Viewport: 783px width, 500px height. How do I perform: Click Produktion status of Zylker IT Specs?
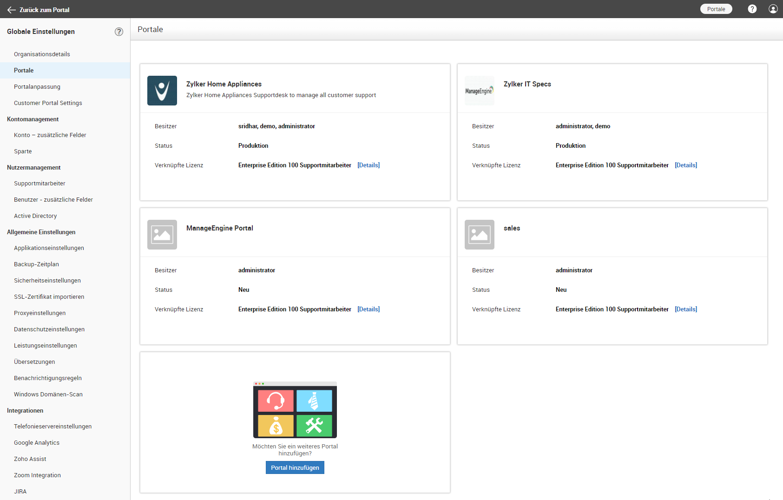click(x=571, y=146)
